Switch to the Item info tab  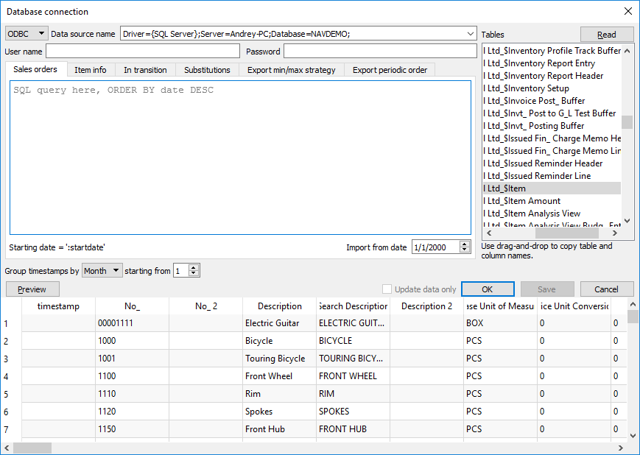[x=91, y=70]
